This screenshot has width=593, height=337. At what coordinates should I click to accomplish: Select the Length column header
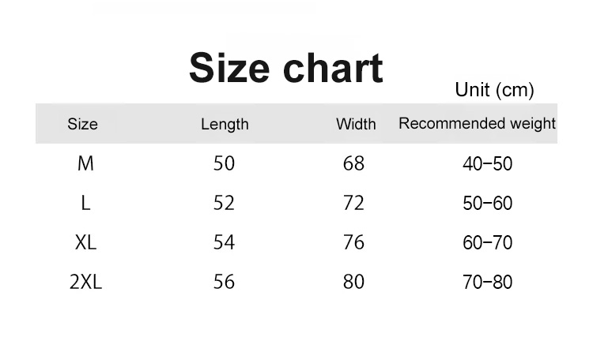225,124
